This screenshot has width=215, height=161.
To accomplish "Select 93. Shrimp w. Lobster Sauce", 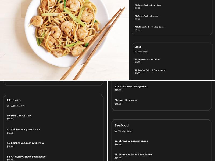I will click(x=131, y=141).
